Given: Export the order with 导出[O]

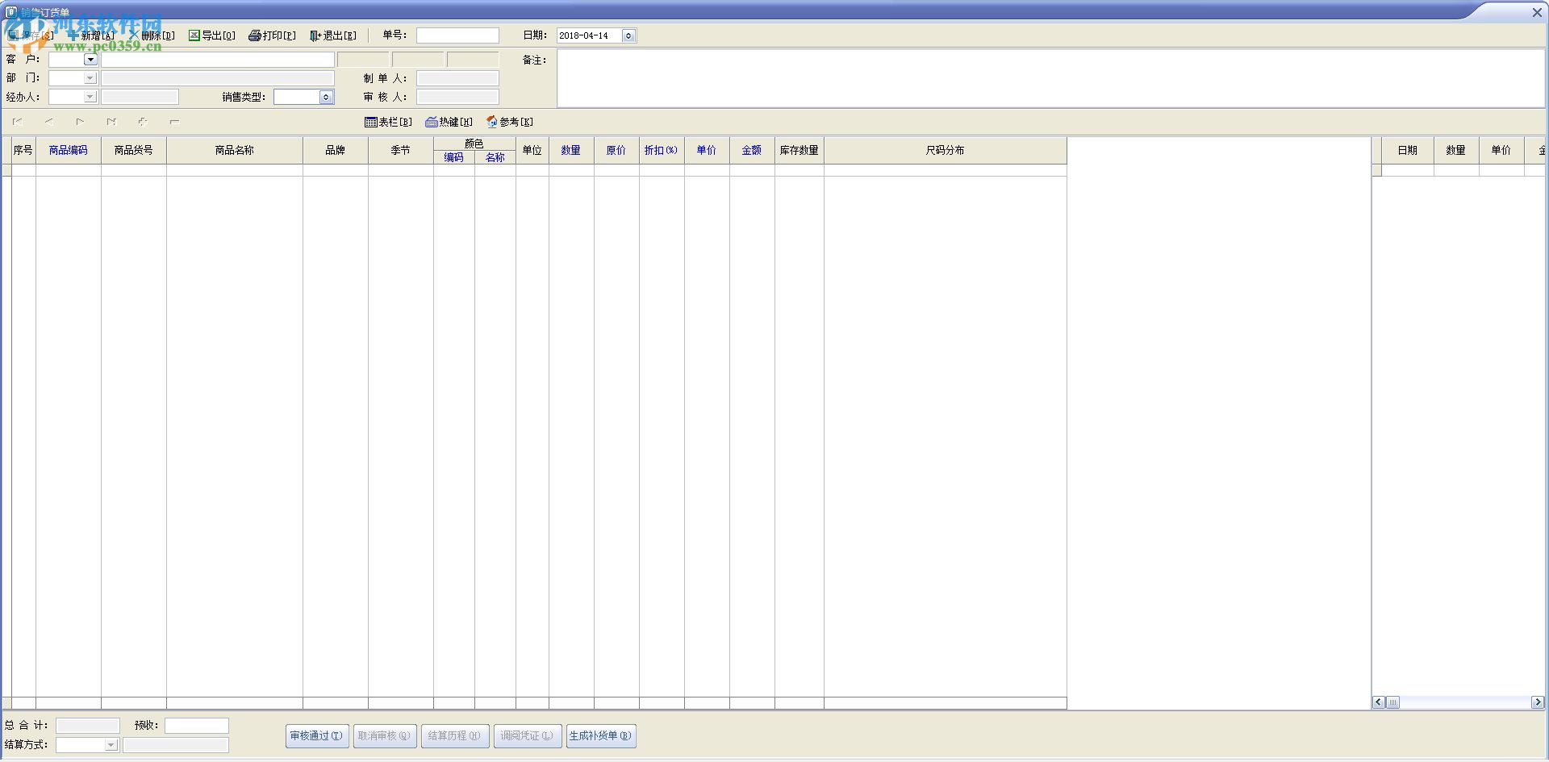Looking at the screenshot, I should pos(212,35).
